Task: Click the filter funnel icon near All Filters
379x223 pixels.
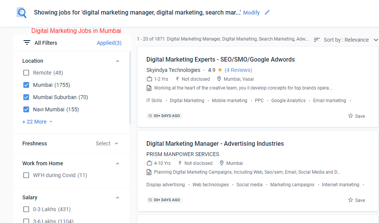Action: 27,42
